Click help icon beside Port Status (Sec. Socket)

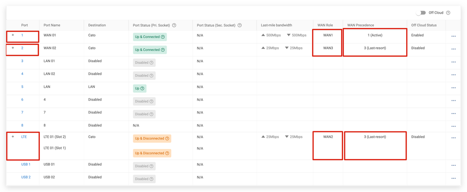(240, 25)
